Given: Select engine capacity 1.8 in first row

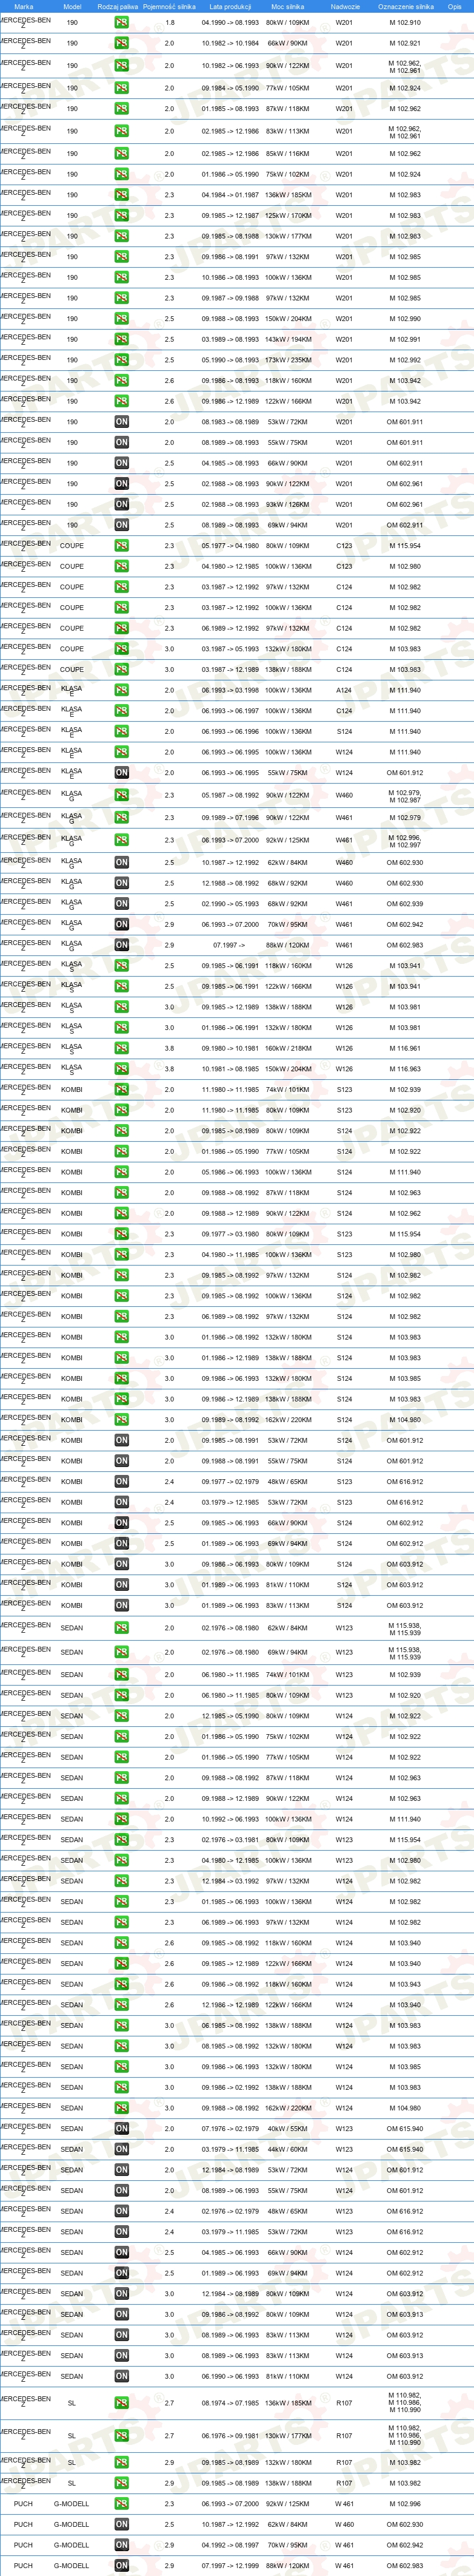Looking at the screenshot, I should click(x=170, y=23).
